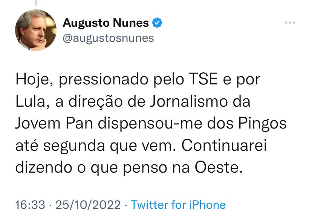Click the display name Augusto Nunes
The width and height of the screenshot is (312, 219).
[x=106, y=23]
